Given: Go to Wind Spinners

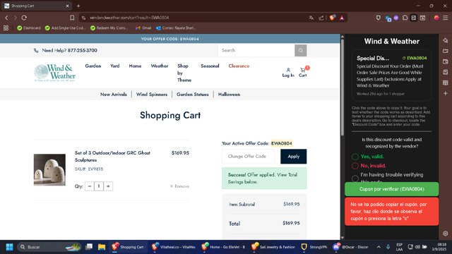Looking at the screenshot, I should click(x=152, y=95).
